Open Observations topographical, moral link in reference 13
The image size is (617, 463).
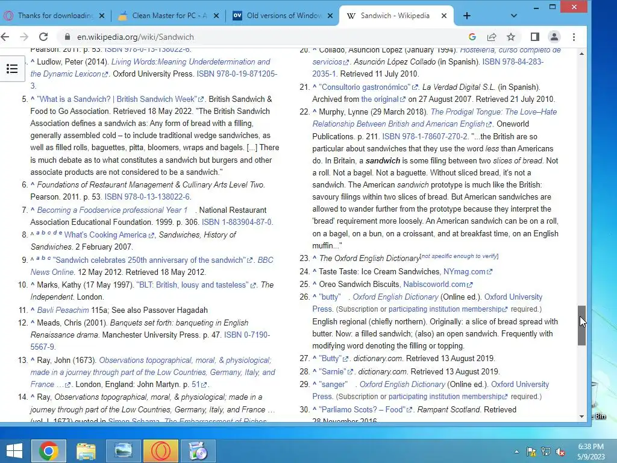(x=152, y=373)
